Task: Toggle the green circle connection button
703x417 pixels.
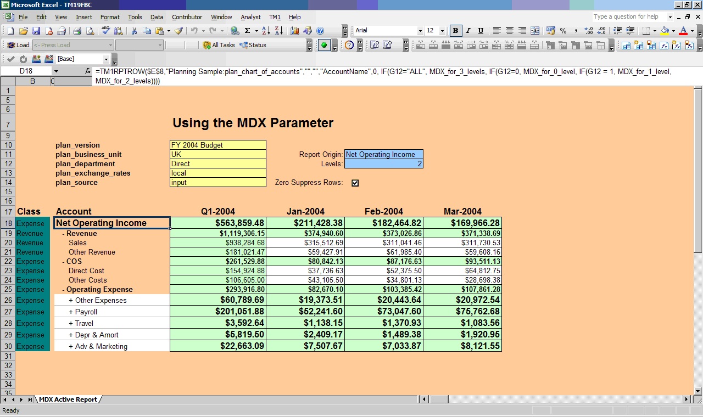Action: click(325, 46)
